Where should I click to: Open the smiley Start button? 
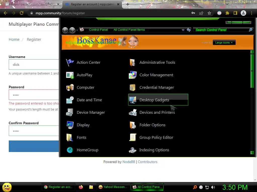(x=7, y=187)
